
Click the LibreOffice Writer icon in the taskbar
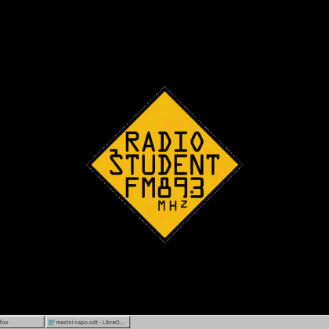tap(52, 323)
